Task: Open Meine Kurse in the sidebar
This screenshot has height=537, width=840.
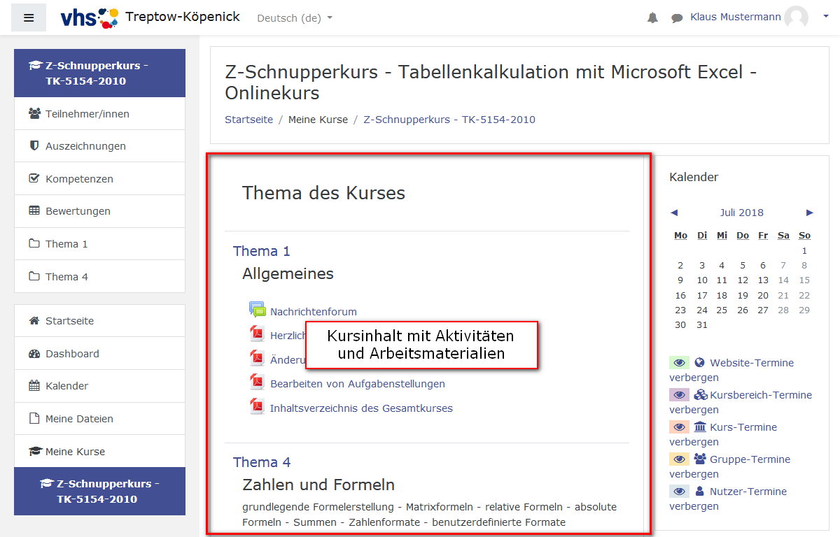Action: [x=99, y=451]
